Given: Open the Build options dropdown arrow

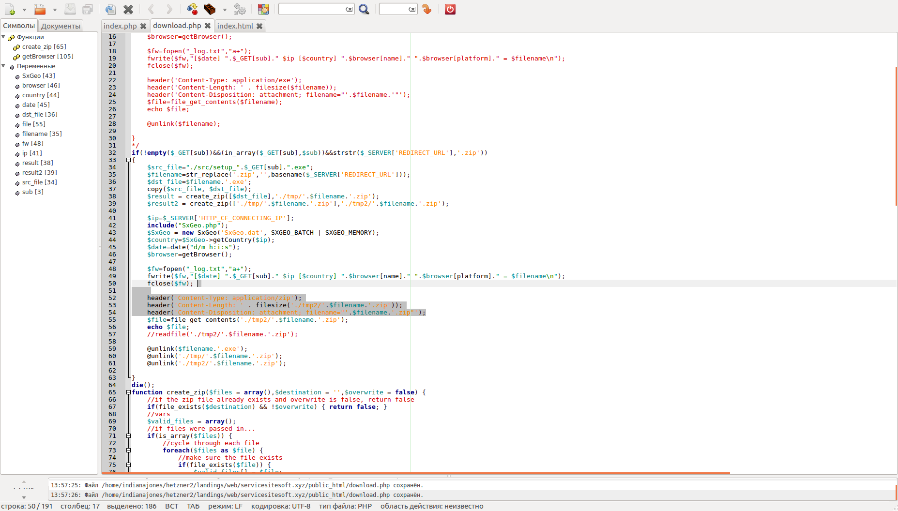Looking at the screenshot, I should pyautogui.click(x=225, y=10).
